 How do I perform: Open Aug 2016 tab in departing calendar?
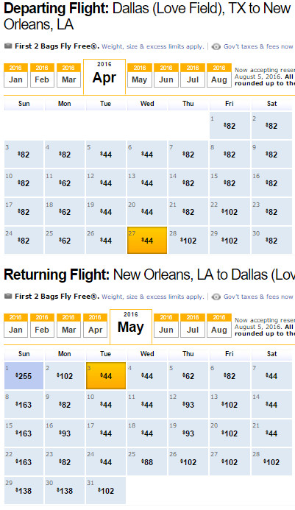tap(219, 76)
